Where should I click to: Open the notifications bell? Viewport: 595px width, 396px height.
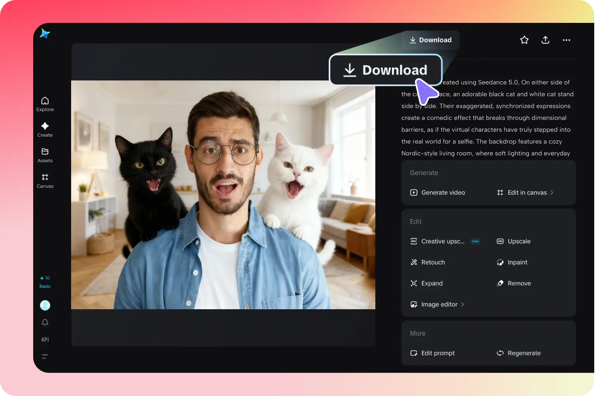(45, 322)
